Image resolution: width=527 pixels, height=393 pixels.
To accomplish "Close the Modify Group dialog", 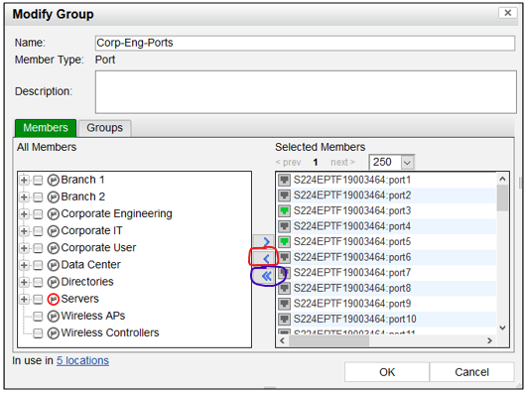I will click(x=507, y=13).
